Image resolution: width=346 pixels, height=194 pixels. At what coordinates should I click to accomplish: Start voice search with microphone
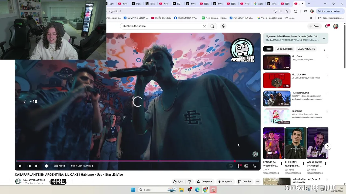point(223,26)
